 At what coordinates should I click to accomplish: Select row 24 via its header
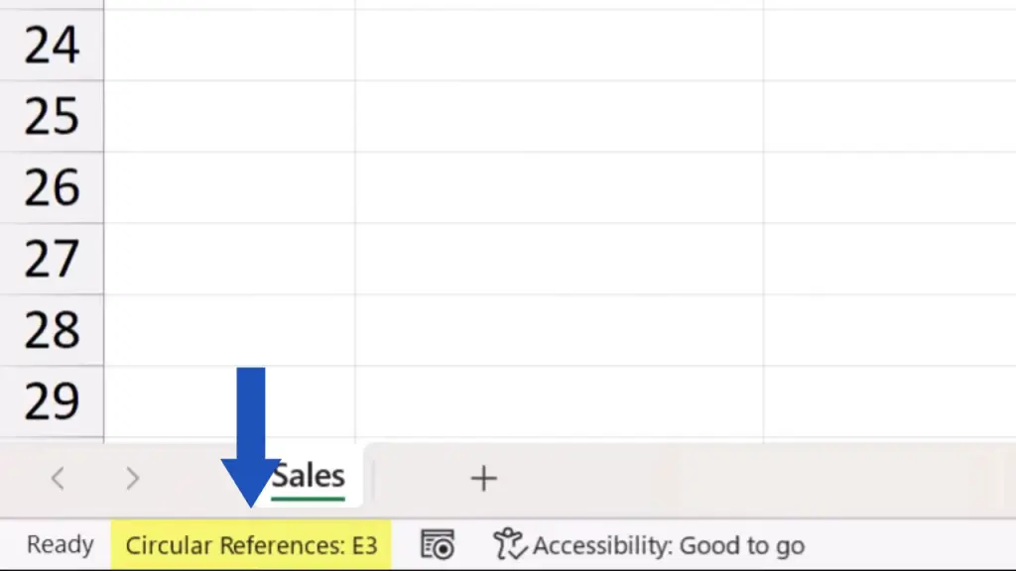point(52,46)
